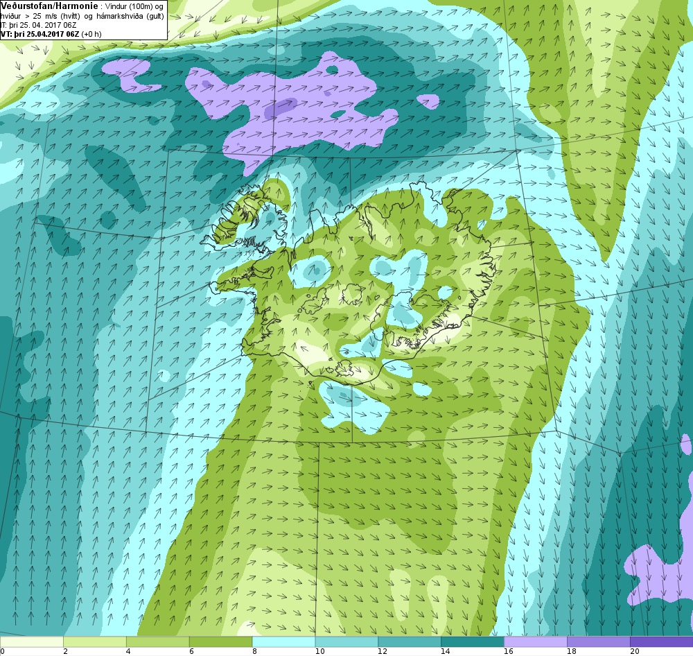Pick the medium teal 12–14 m/s legend swatch
Image resolution: width=693 pixels, height=656 pixels.
click(410, 641)
